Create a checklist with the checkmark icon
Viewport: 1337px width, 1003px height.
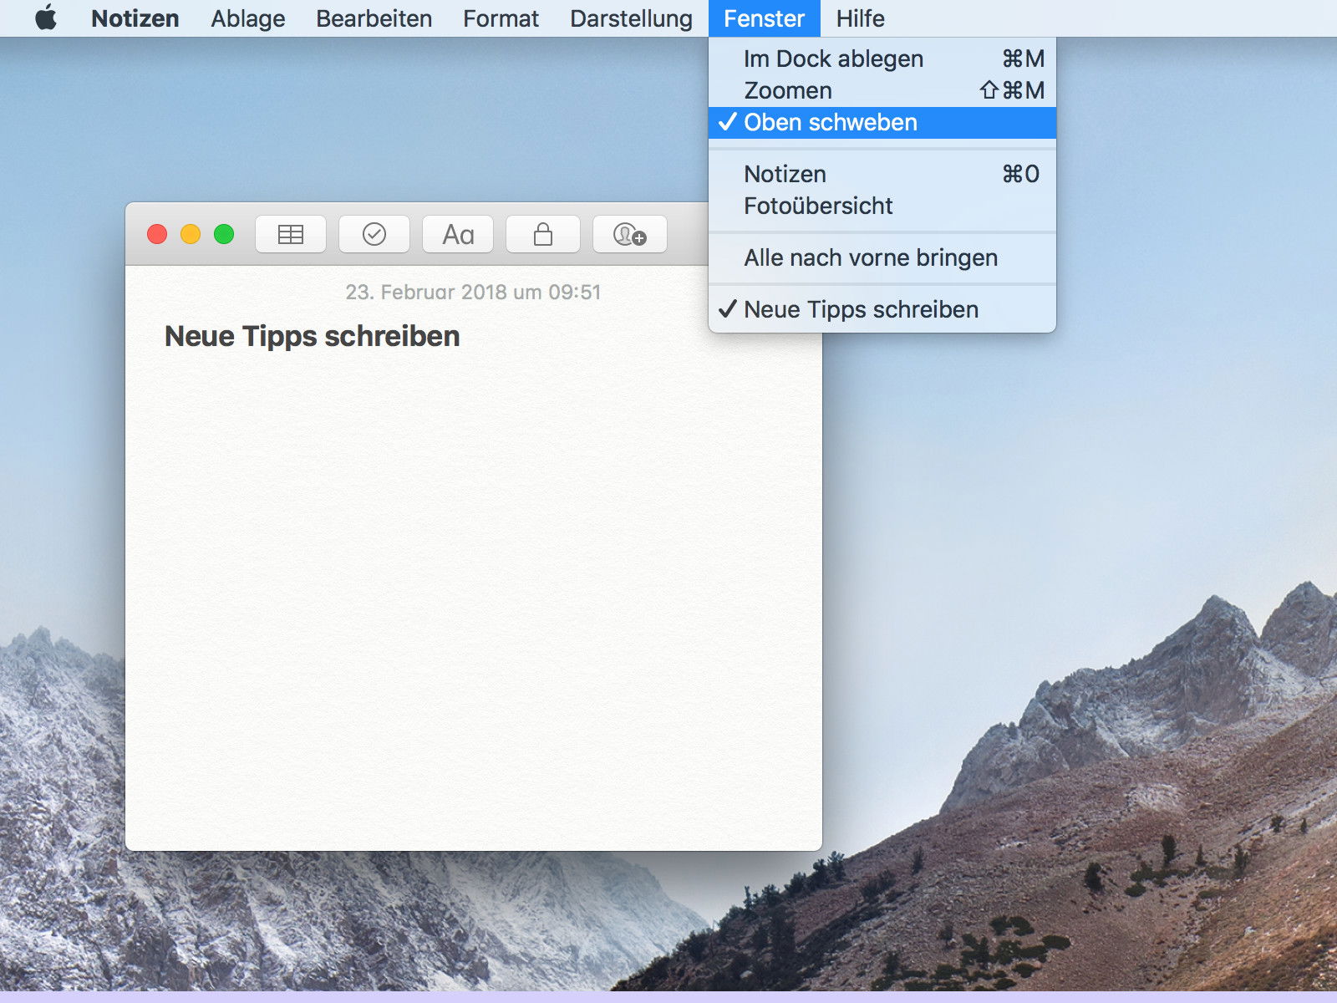click(x=374, y=234)
